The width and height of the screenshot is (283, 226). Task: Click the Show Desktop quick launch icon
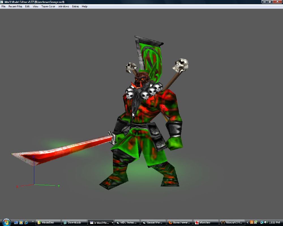[16, 223]
